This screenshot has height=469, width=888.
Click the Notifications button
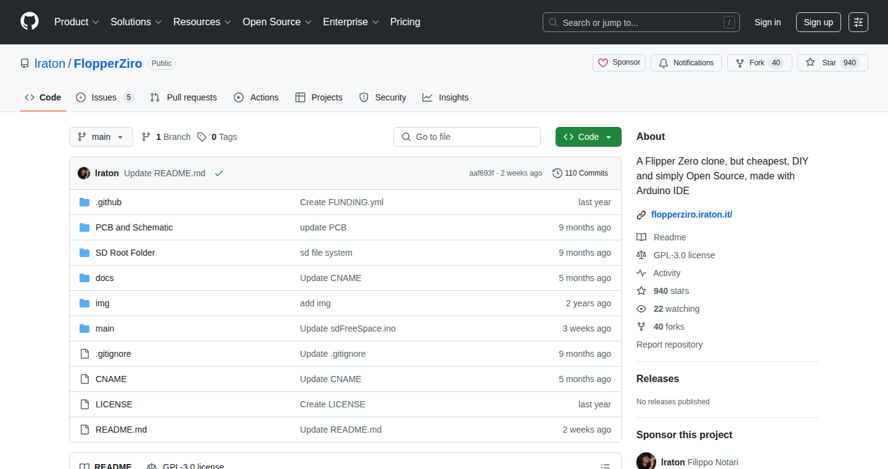point(686,63)
